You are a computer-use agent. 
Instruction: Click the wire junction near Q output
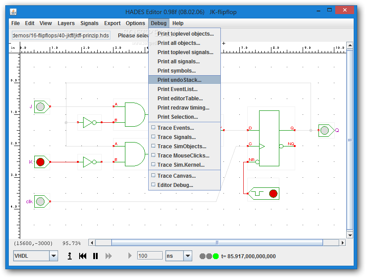coord(311,131)
